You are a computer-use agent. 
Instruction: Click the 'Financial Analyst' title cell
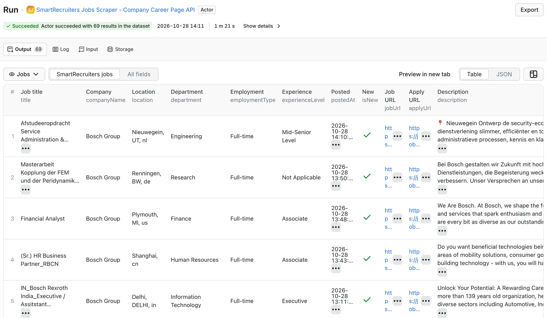[43, 219]
